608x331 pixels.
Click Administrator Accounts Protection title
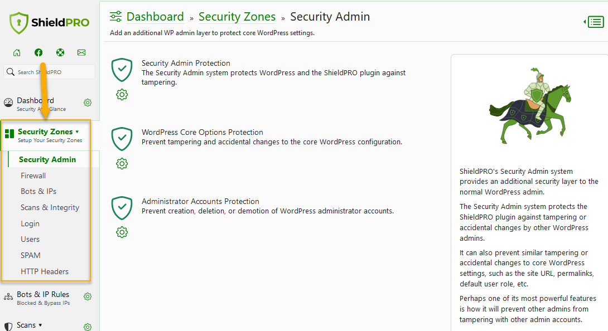click(x=200, y=201)
